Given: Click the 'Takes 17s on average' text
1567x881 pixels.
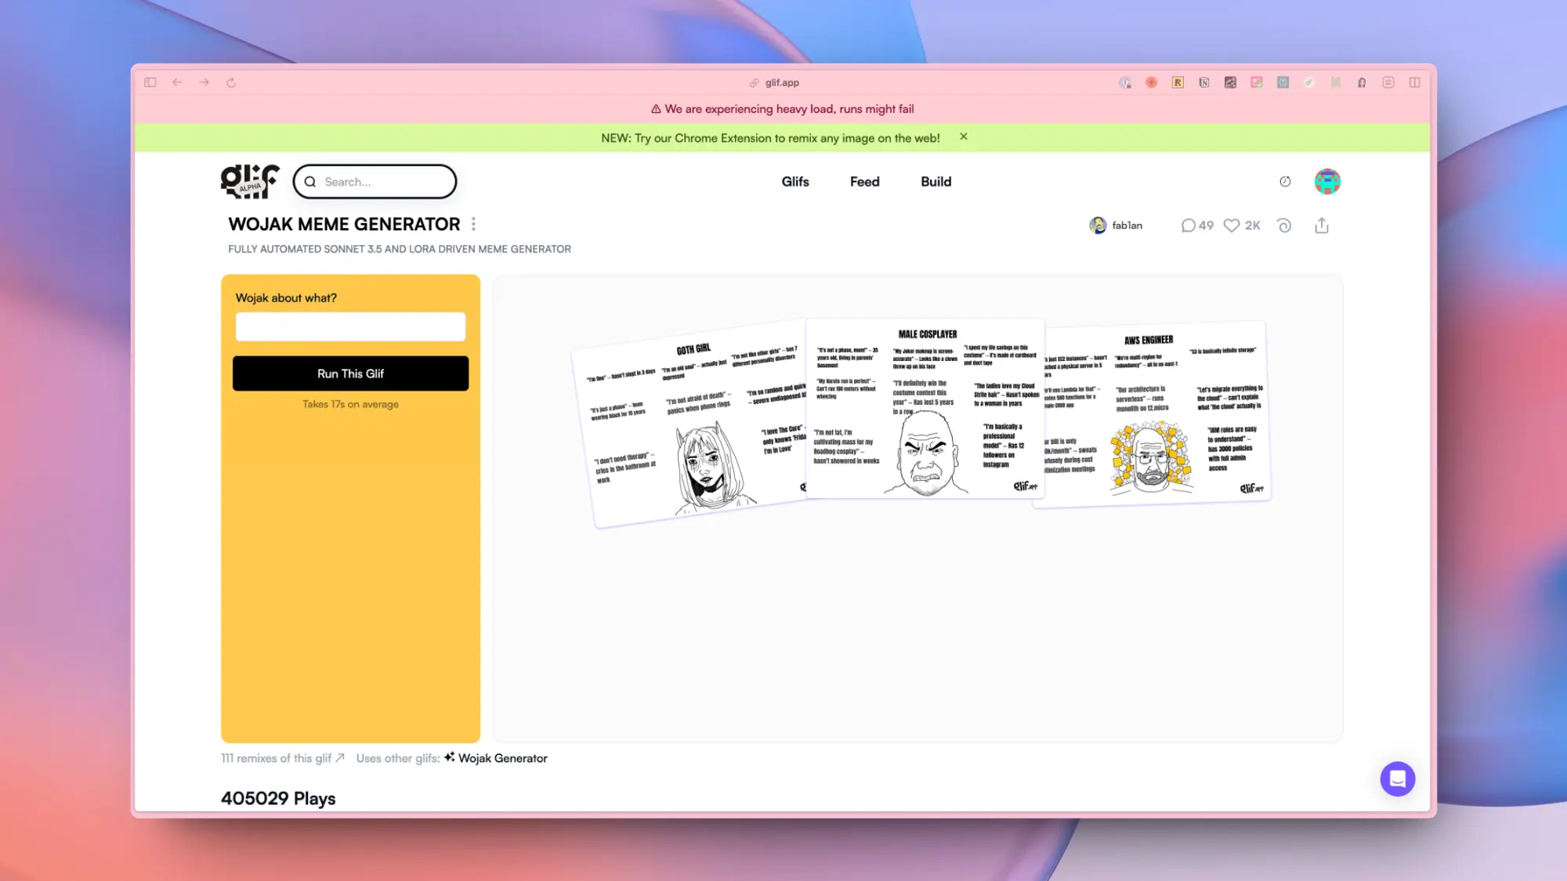Looking at the screenshot, I should (350, 404).
